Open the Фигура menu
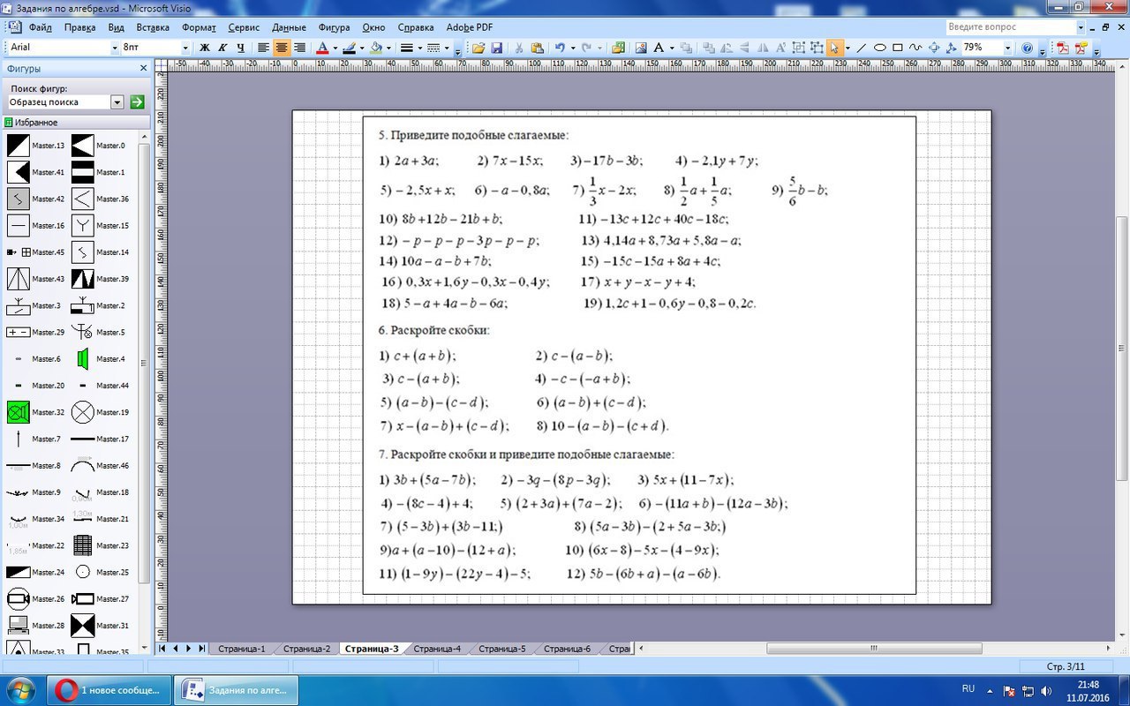This screenshot has width=1130, height=706. (334, 27)
